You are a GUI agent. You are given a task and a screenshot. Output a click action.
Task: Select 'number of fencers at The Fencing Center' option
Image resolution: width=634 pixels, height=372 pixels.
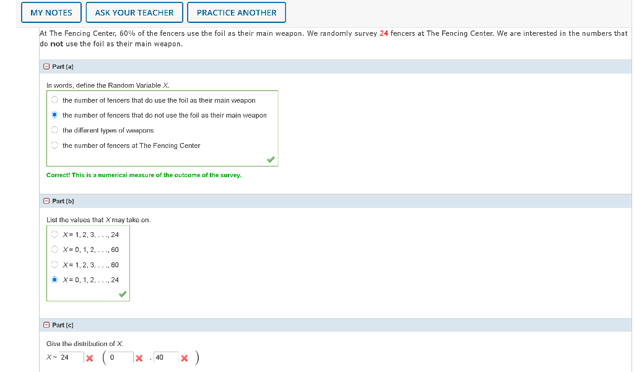pyautogui.click(x=54, y=145)
